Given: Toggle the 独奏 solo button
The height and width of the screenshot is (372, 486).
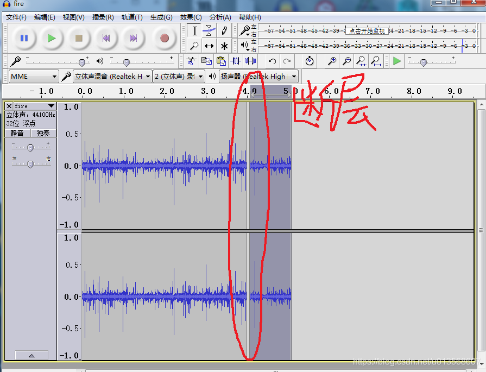Looking at the screenshot, I should click(43, 133).
